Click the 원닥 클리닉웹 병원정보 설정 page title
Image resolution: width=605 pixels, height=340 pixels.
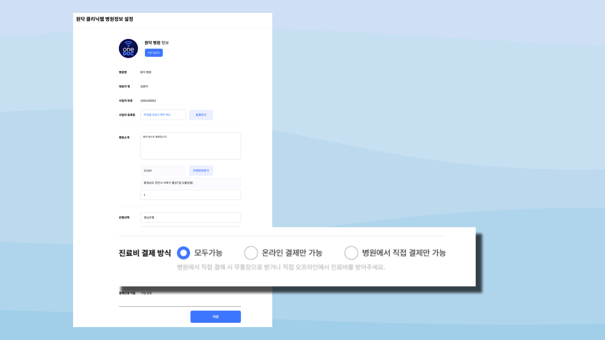click(105, 19)
